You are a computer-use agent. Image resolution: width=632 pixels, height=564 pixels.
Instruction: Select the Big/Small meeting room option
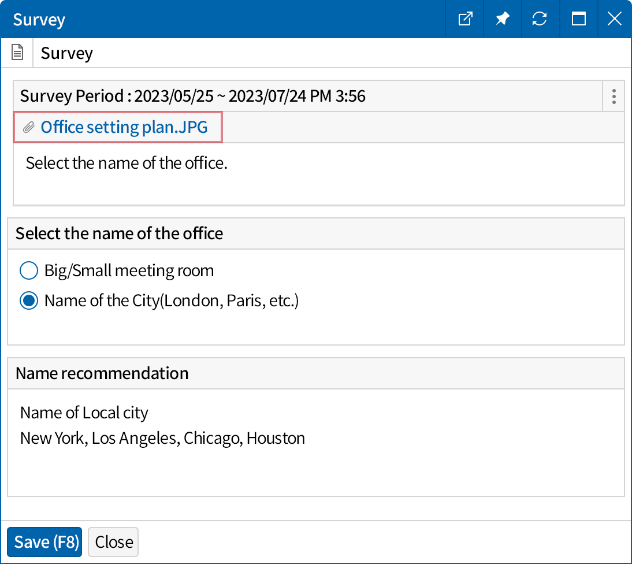28,270
